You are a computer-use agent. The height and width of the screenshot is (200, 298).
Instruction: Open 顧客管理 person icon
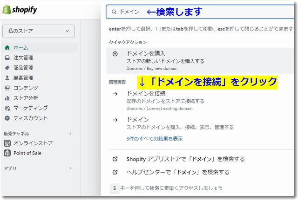point(7,77)
